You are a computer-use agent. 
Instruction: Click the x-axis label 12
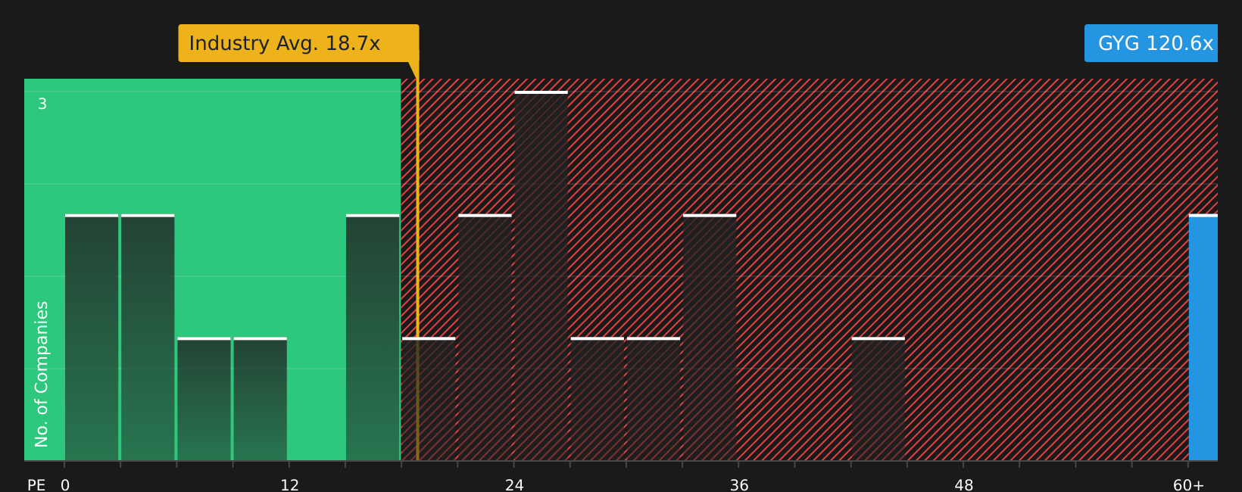(x=290, y=485)
